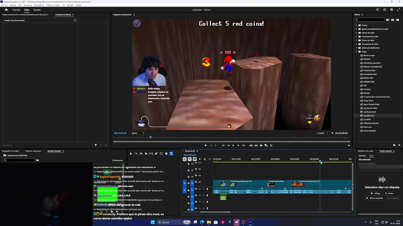
Task: Expand Transiciones de audio folder
Action: pos(356,36)
